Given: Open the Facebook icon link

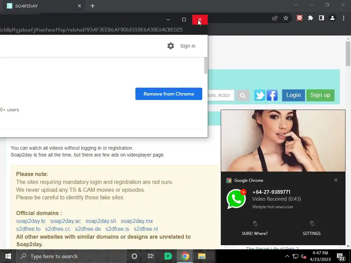Looking at the screenshot, I should click(x=272, y=95).
